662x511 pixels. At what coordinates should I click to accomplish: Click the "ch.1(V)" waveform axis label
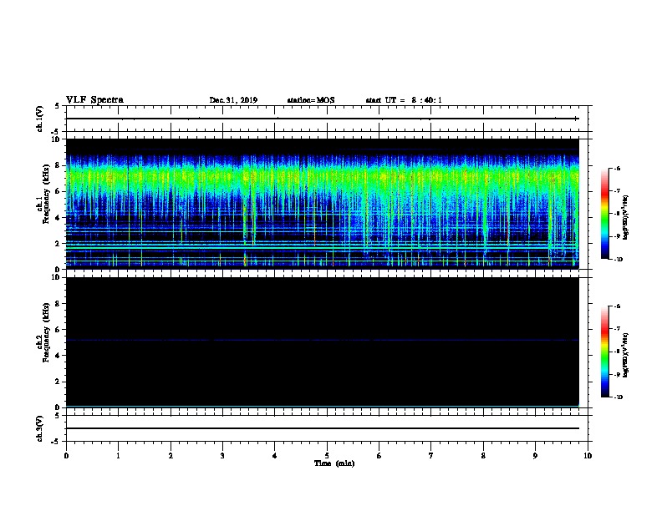pyautogui.click(x=39, y=119)
